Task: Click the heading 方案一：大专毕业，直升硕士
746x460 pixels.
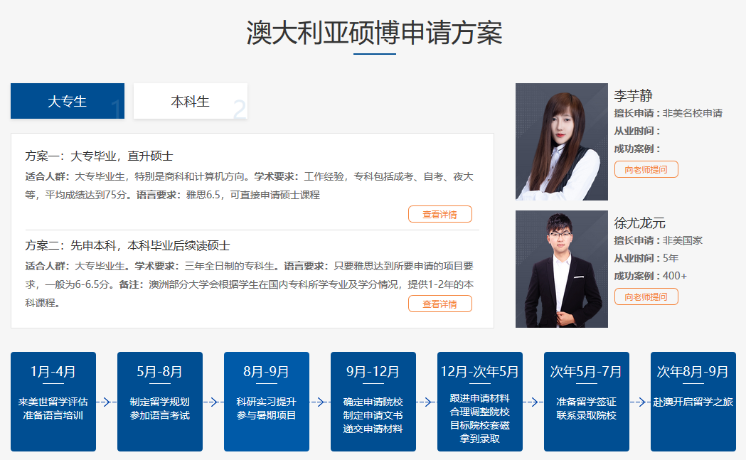Action: (x=99, y=156)
